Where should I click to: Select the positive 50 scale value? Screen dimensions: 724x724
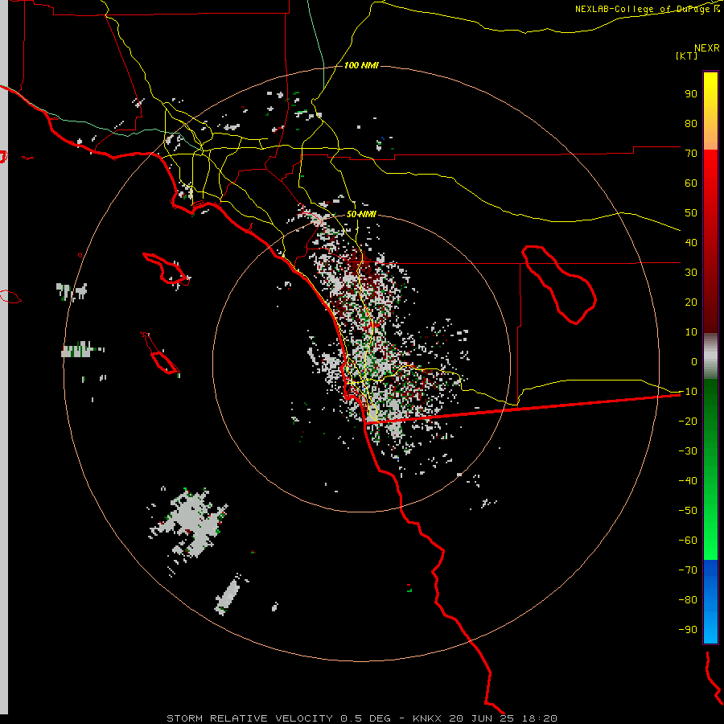point(691,213)
